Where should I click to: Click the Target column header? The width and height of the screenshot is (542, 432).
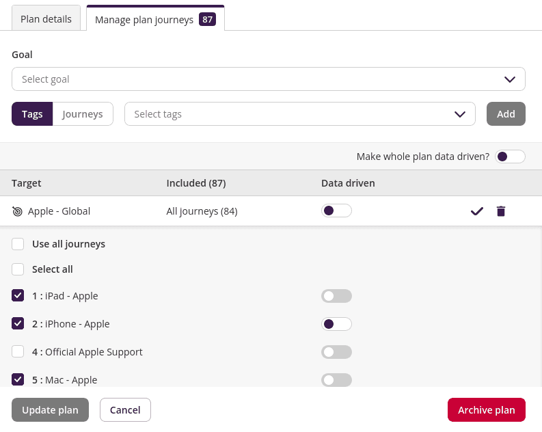point(26,183)
